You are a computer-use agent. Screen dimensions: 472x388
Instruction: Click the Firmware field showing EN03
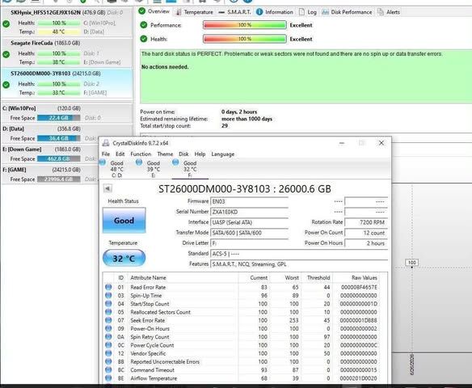click(x=249, y=201)
